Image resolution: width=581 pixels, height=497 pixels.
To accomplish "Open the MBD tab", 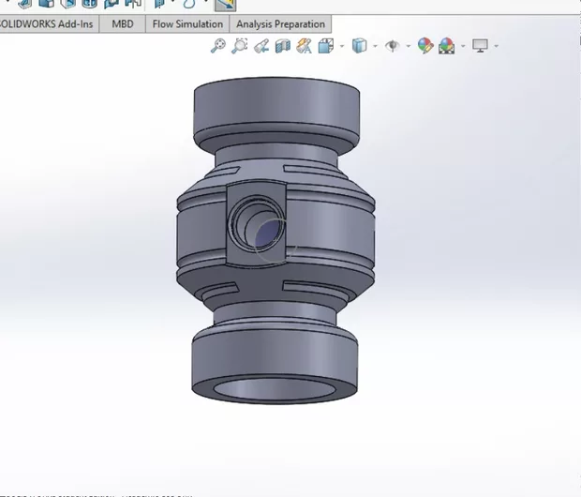I will (123, 23).
